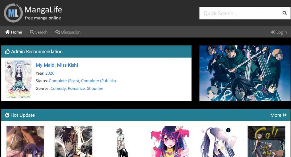This screenshot has height=157, width=291.
Task: Open the pink-haired girl manga cover
Action: (170, 141)
